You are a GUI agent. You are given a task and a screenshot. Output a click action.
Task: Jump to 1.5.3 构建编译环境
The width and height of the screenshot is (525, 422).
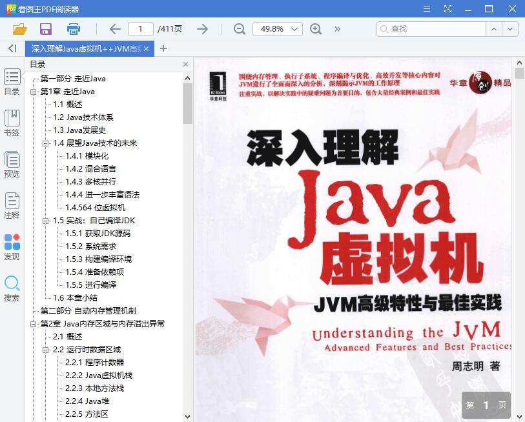coord(98,259)
